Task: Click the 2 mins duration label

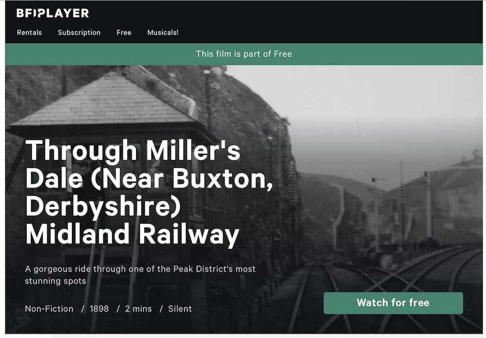Action: 138,309
